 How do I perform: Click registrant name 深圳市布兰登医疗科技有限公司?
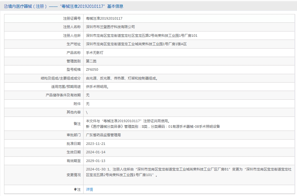tap(110, 27)
